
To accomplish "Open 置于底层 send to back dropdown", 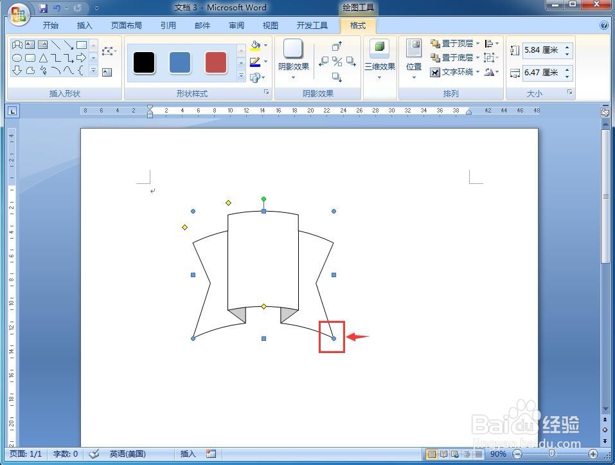I will tap(477, 58).
